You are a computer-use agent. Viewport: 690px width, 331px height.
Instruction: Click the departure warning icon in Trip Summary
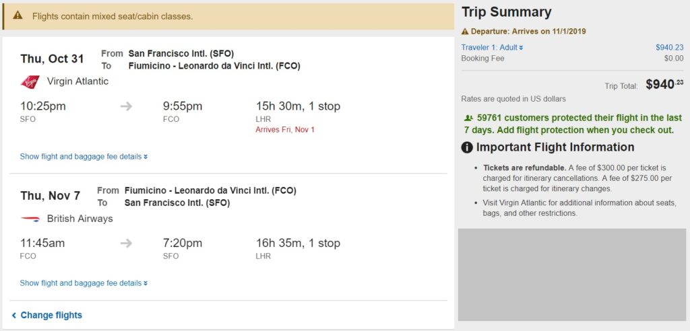pos(465,31)
